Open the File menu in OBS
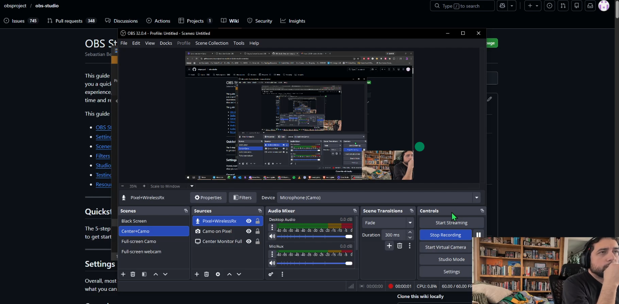619x304 pixels. click(124, 43)
